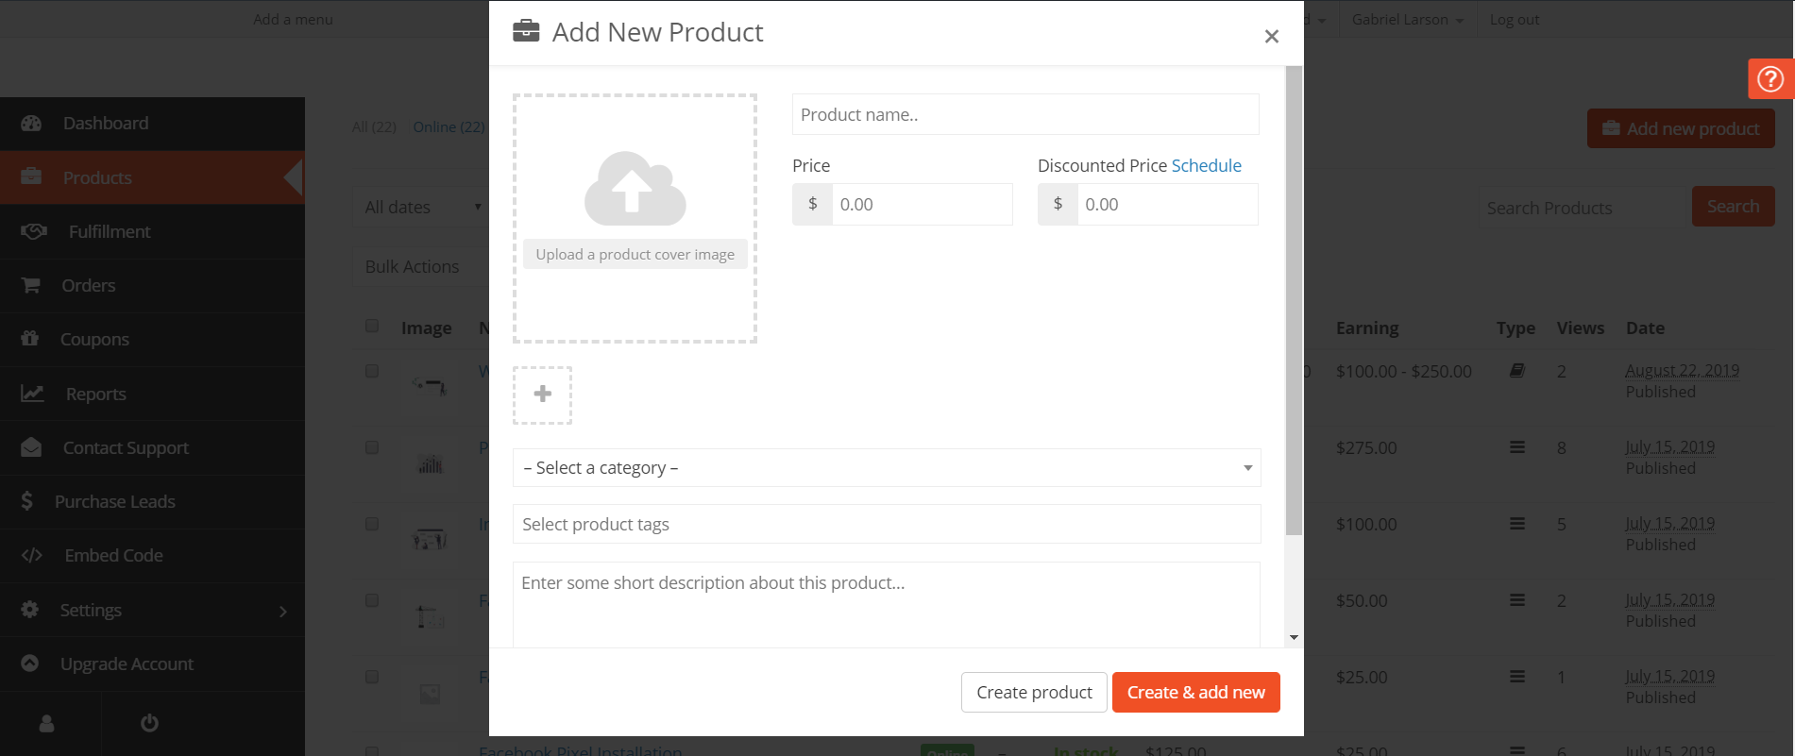Check the second product row checkbox
This screenshot has height=756, width=1795.
[x=372, y=447]
